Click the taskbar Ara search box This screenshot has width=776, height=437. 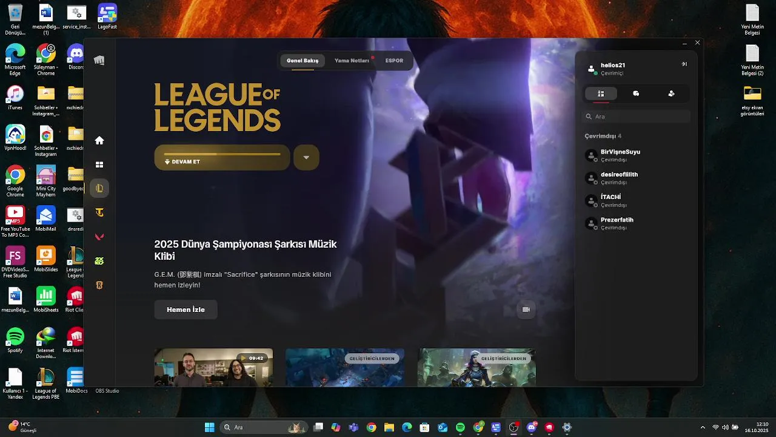tap(263, 427)
